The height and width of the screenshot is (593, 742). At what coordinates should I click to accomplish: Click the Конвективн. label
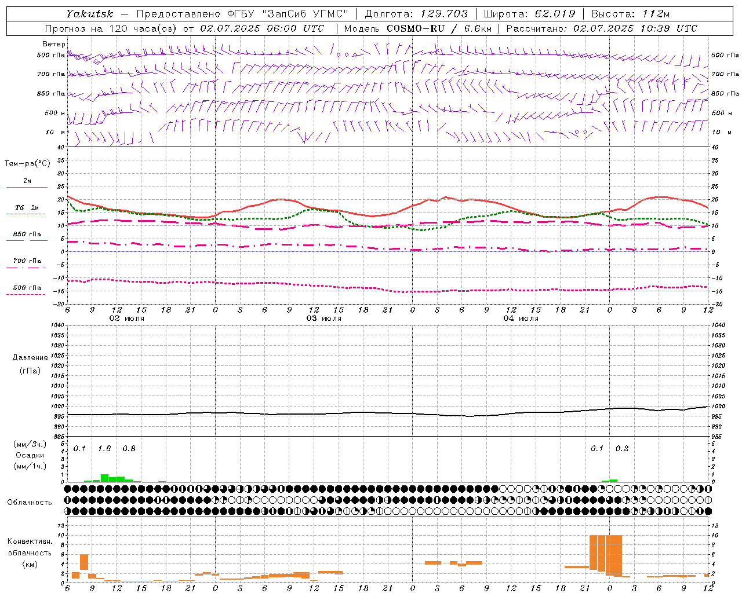pos(30,541)
